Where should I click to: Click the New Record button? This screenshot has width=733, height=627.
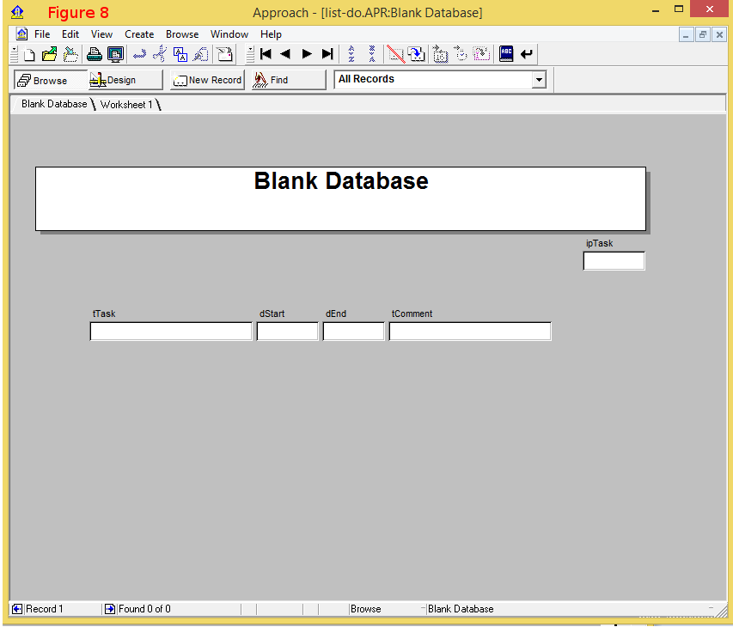pyautogui.click(x=206, y=80)
